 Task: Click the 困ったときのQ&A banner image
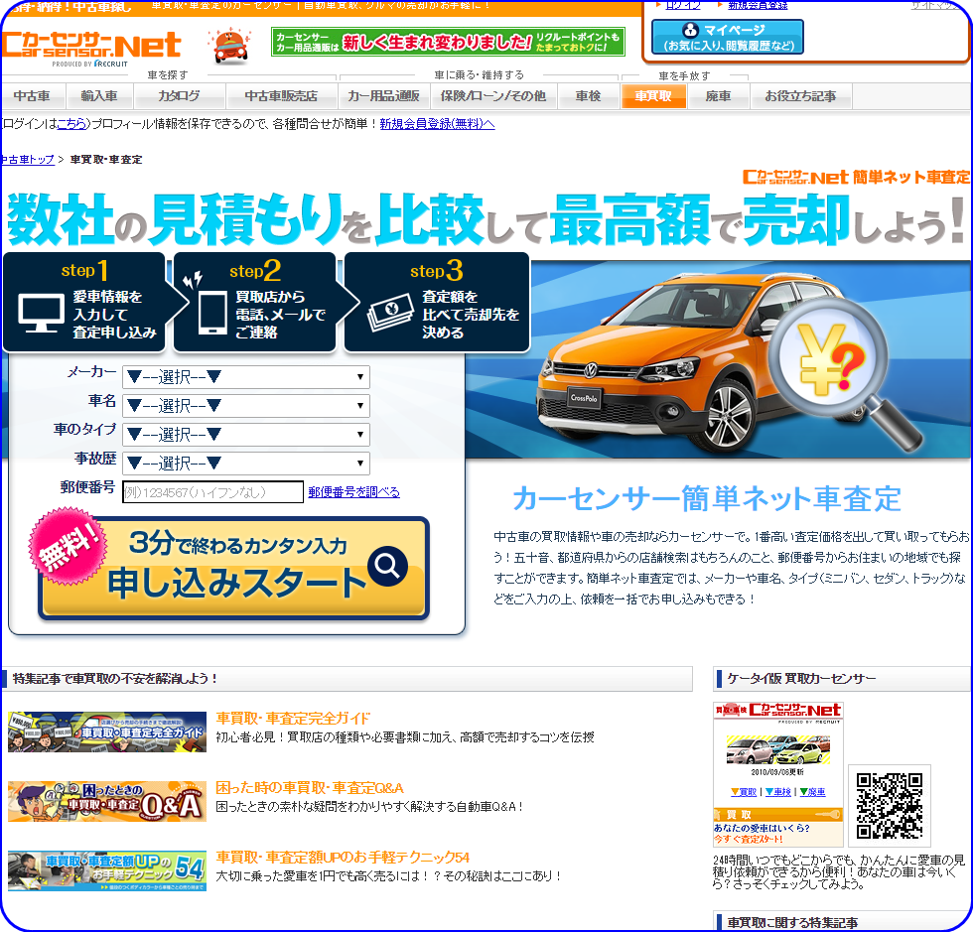[107, 801]
